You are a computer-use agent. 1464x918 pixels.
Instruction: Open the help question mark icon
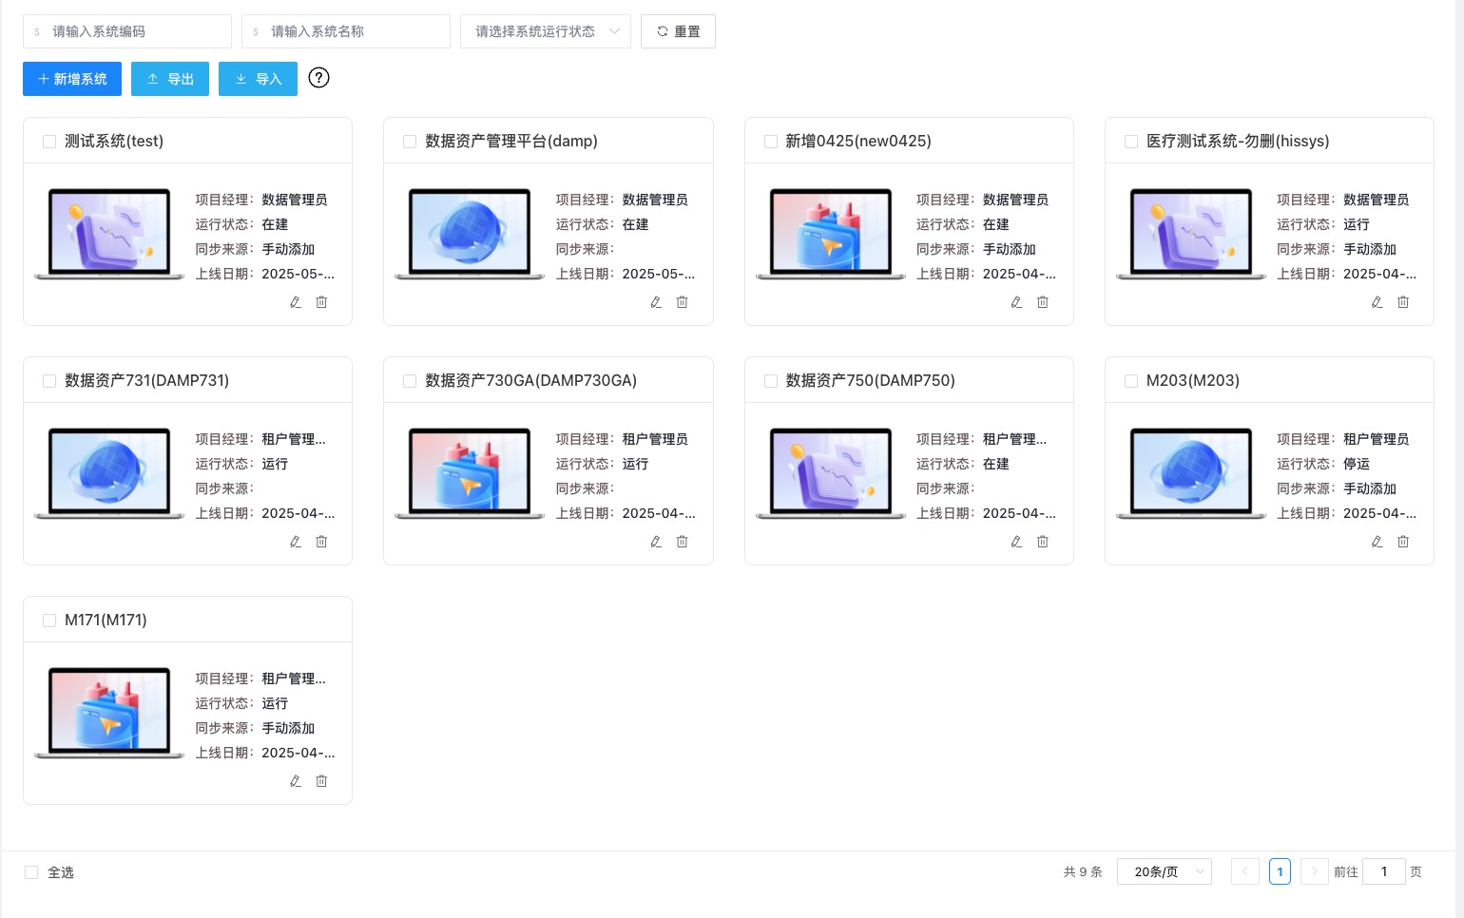[x=319, y=78]
